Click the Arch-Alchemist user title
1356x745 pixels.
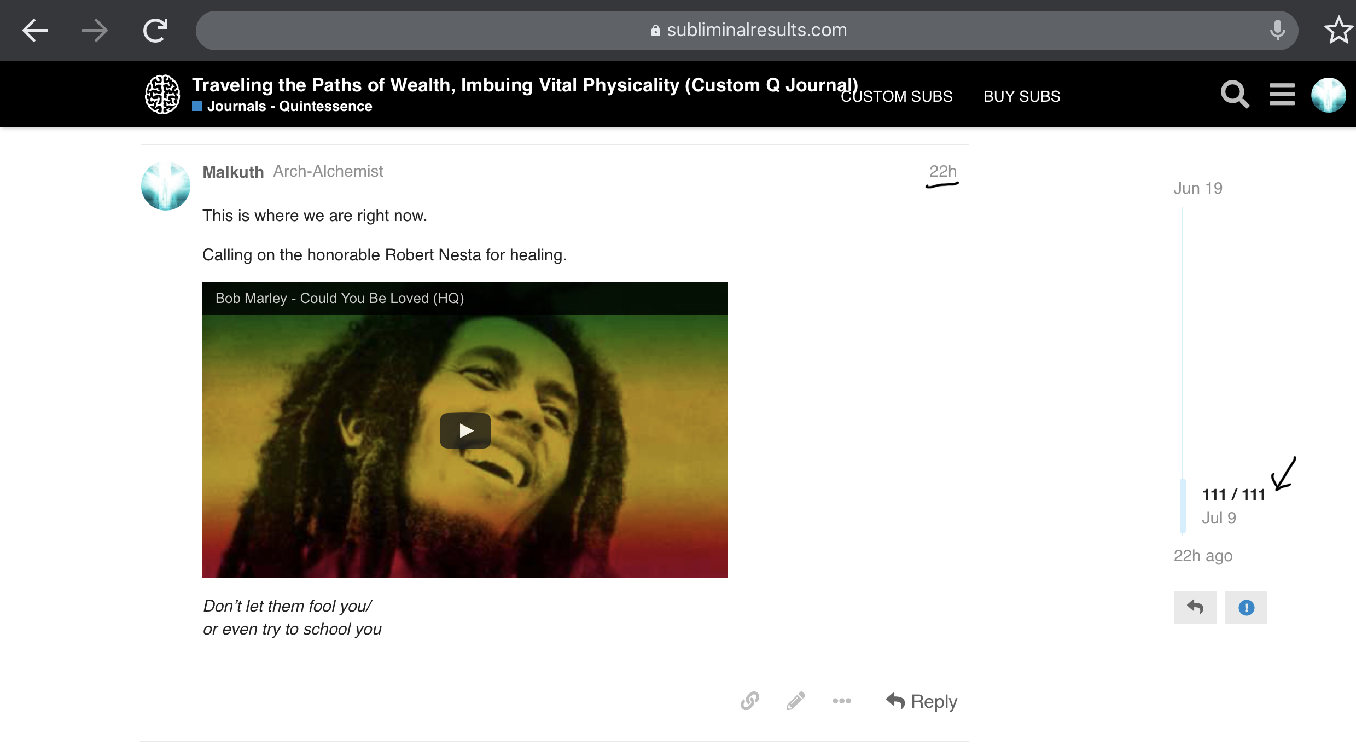[x=328, y=171]
